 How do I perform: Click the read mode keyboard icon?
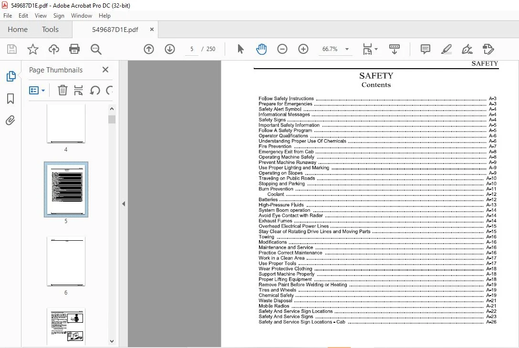pyautogui.click(x=394, y=49)
